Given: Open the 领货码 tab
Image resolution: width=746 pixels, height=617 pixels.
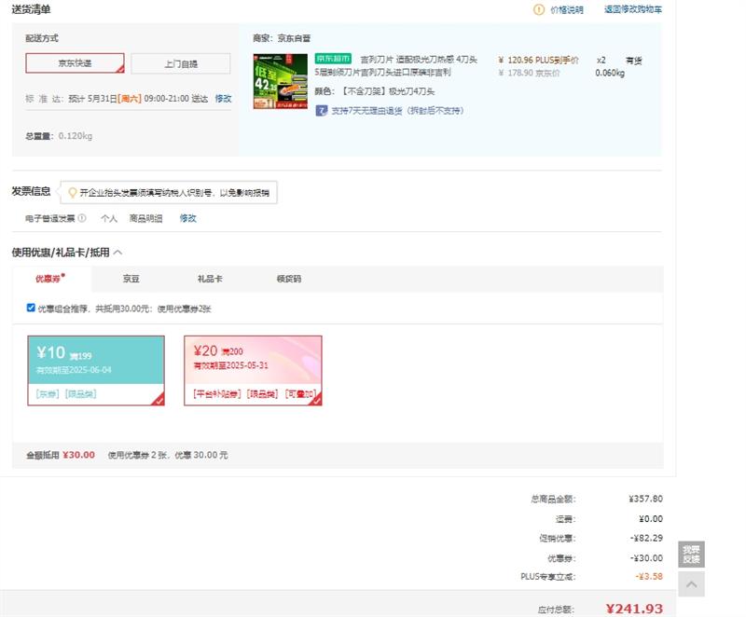Looking at the screenshot, I should click(x=289, y=279).
